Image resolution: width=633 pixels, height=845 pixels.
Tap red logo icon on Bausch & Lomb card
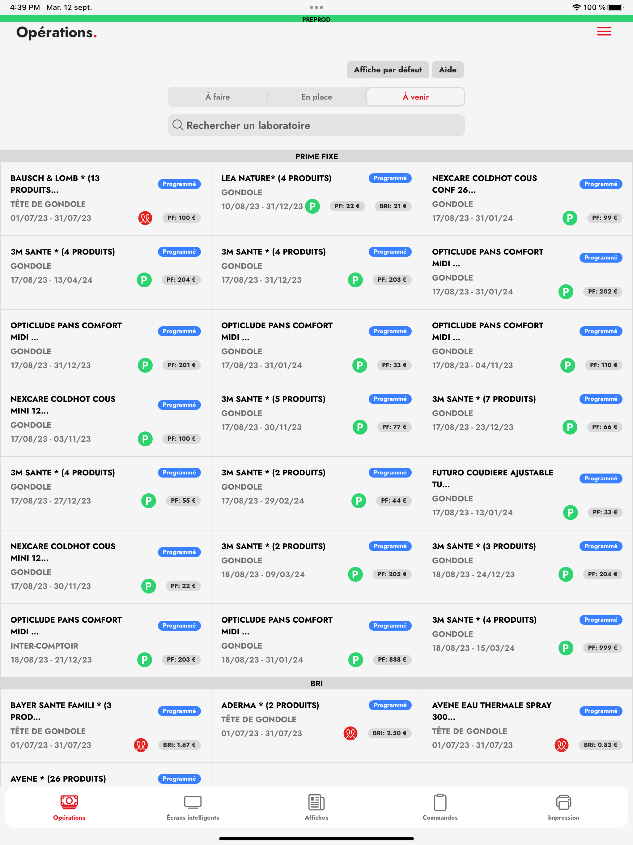point(145,218)
